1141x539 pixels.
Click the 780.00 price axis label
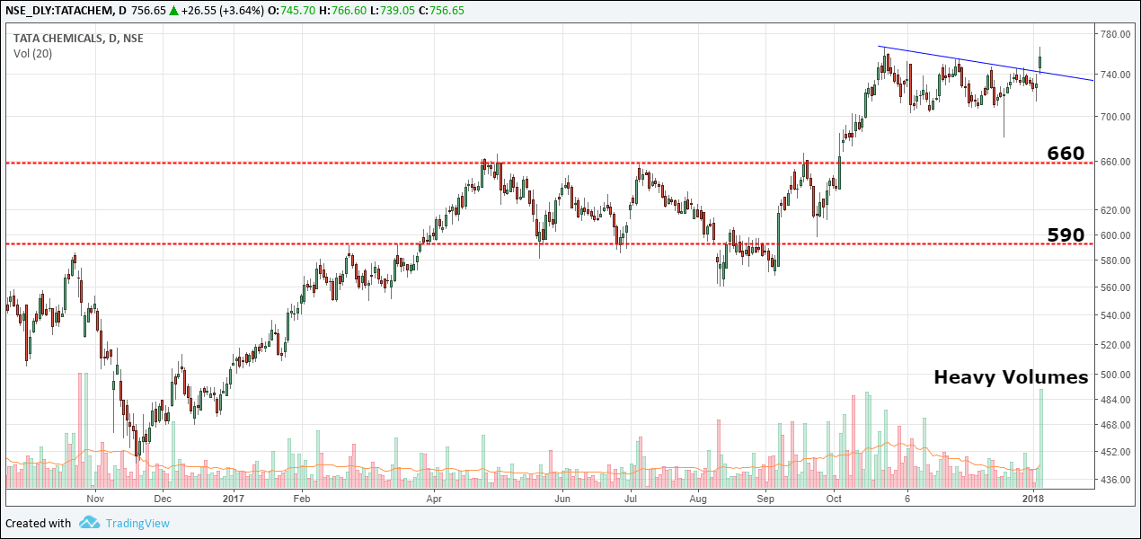(1116, 34)
